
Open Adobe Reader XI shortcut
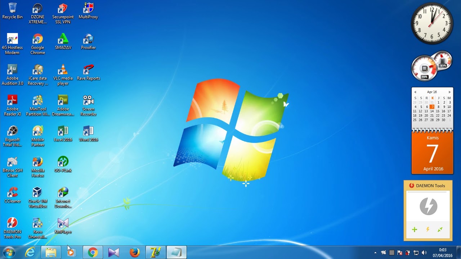12,105
